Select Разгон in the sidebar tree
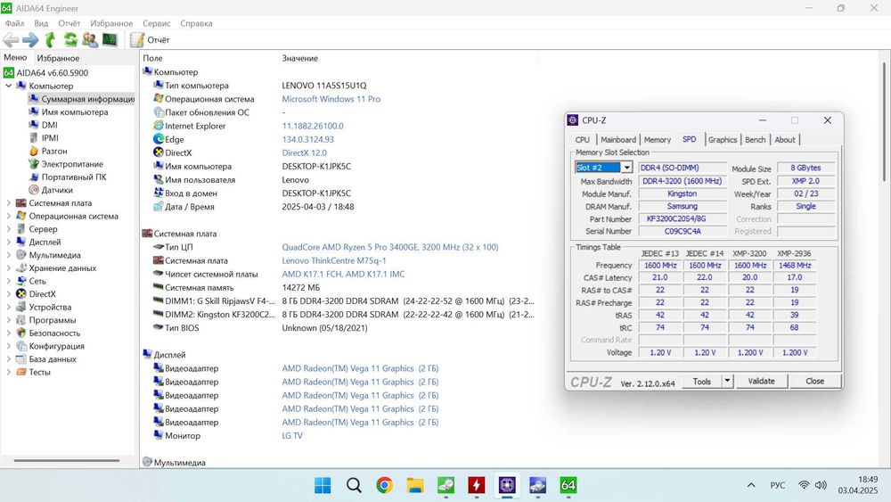 [x=53, y=152]
